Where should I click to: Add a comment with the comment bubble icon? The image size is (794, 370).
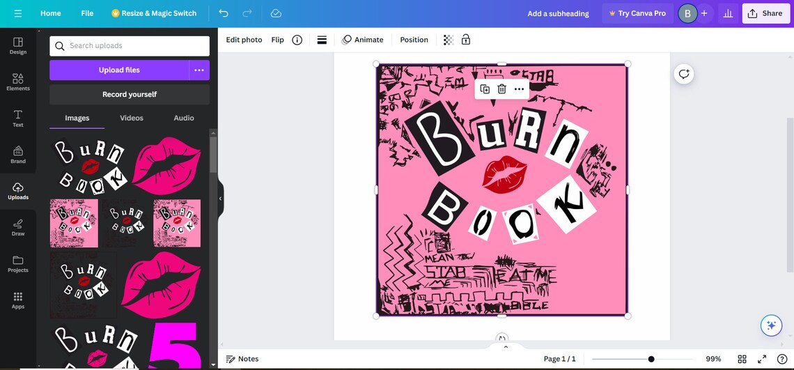click(x=684, y=74)
